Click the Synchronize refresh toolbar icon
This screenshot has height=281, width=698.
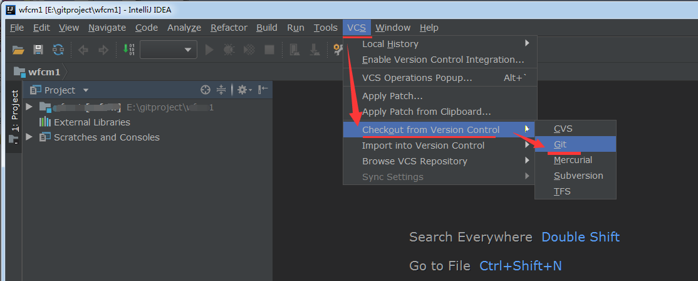point(58,50)
